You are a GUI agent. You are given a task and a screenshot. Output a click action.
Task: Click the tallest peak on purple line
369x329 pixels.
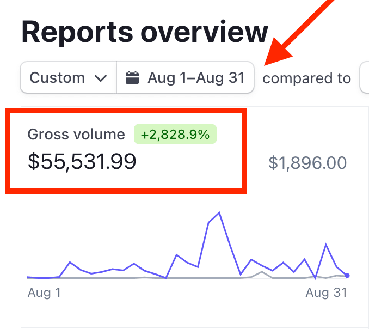pyautogui.click(x=219, y=212)
